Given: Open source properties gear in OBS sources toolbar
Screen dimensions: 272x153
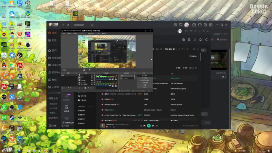Looking at the screenshot, I should tap(85, 88).
